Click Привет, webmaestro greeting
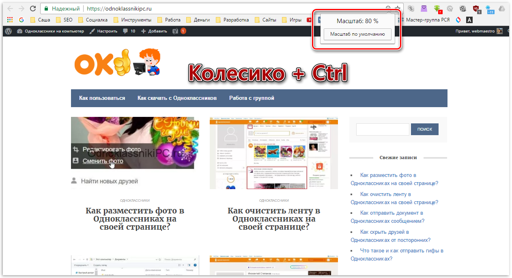 [x=476, y=31]
